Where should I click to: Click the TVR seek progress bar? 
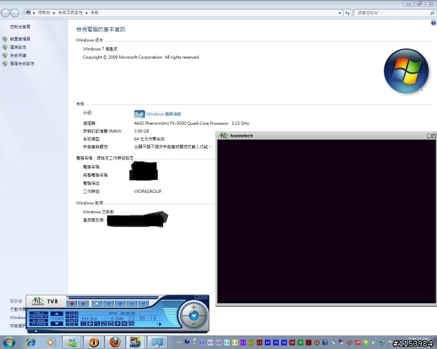tap(113, 297)
